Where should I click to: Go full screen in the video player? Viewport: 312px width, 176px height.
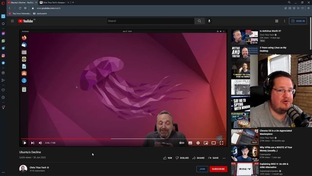(221, 143)
